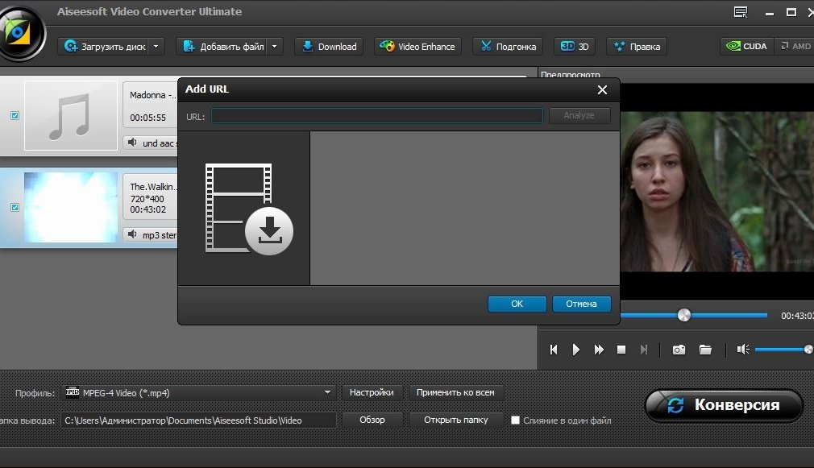
Task: Open the Правка edit tool
Action: (x=637, y=47)
